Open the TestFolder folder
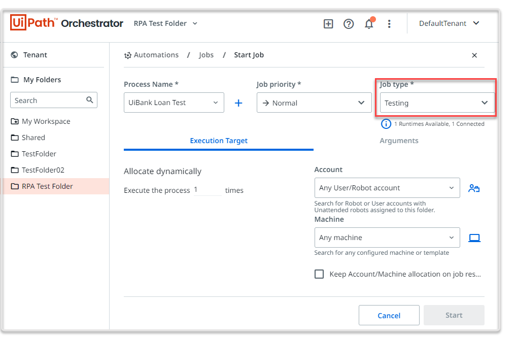The image size is (516, 338). click(39, 154)
